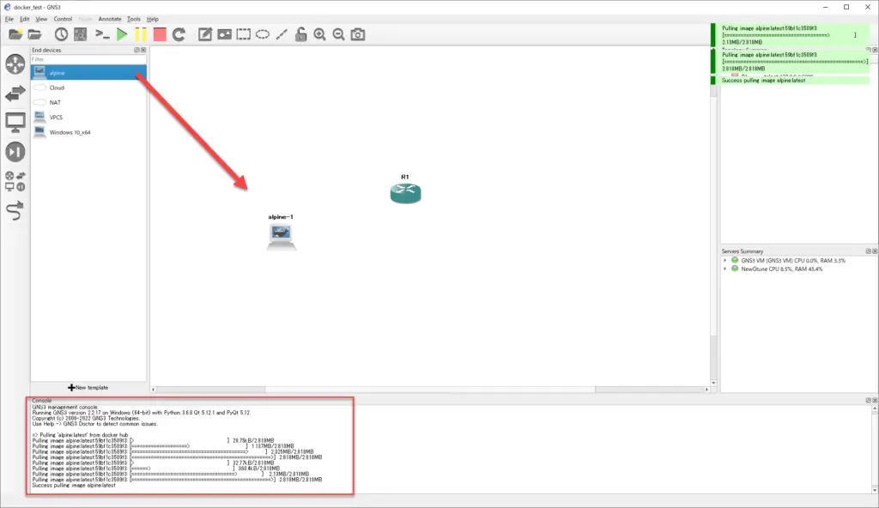Select the Draw ellipse tool
879x508 pixels.
pos(263,35)
